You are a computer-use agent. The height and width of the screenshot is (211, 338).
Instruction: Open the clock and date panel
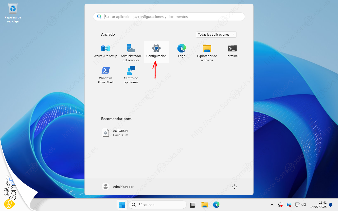coord(321,205)
